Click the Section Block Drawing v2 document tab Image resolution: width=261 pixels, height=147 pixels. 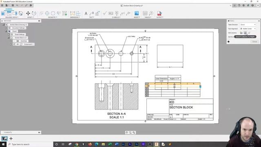(132, 5)
